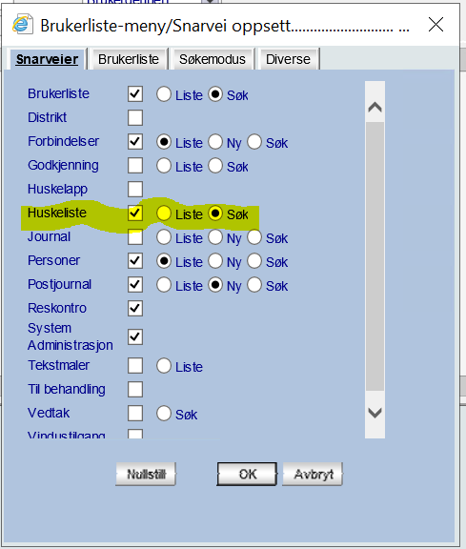Select Liste radio for Tekstmaler
The image size is (466, 549).
164,366
